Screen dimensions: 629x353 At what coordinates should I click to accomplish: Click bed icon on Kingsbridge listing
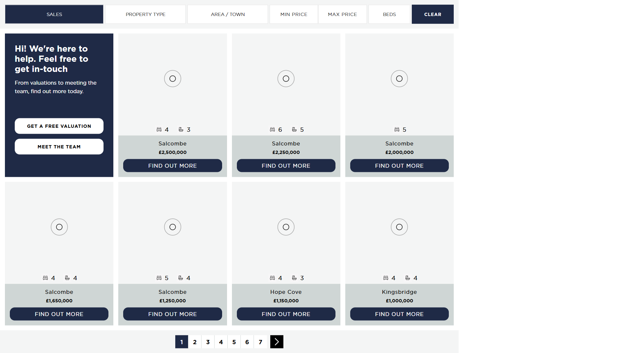pyautogui.click(x=386, y=278)
